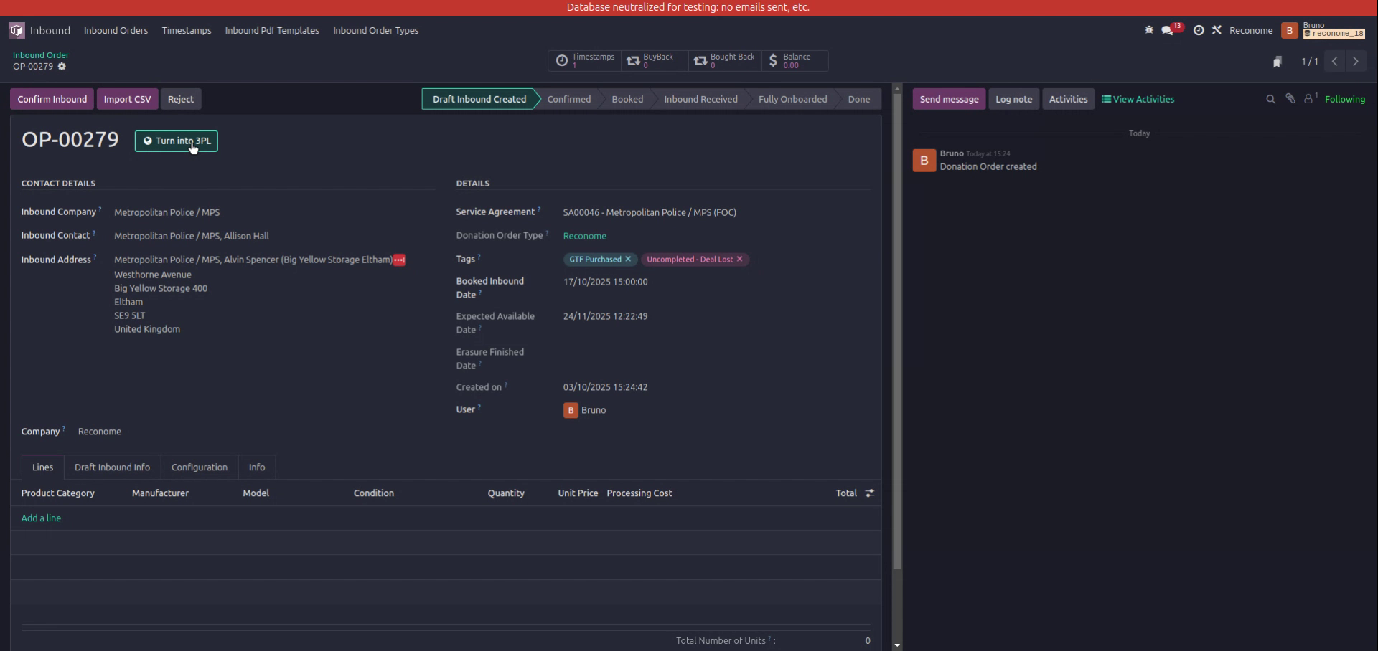Open the developer tools wrench icon
This screenshot has width=1378, height=651.
(1217, 30)
